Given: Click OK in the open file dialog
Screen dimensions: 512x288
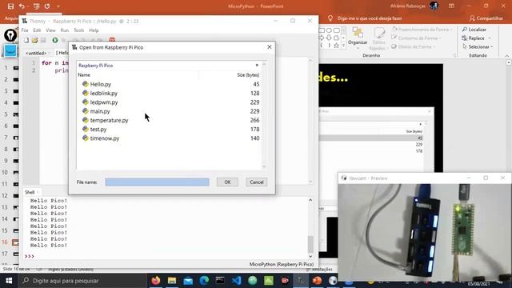Looking at the screenshot, I should tap(227, 182).
